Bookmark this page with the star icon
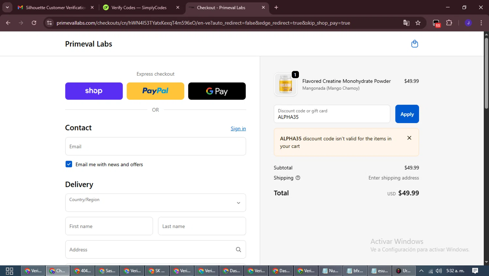Screen dimensions: 489x276 [x=418, y=23]
